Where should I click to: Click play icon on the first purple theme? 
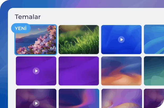[x=36, y=71]
